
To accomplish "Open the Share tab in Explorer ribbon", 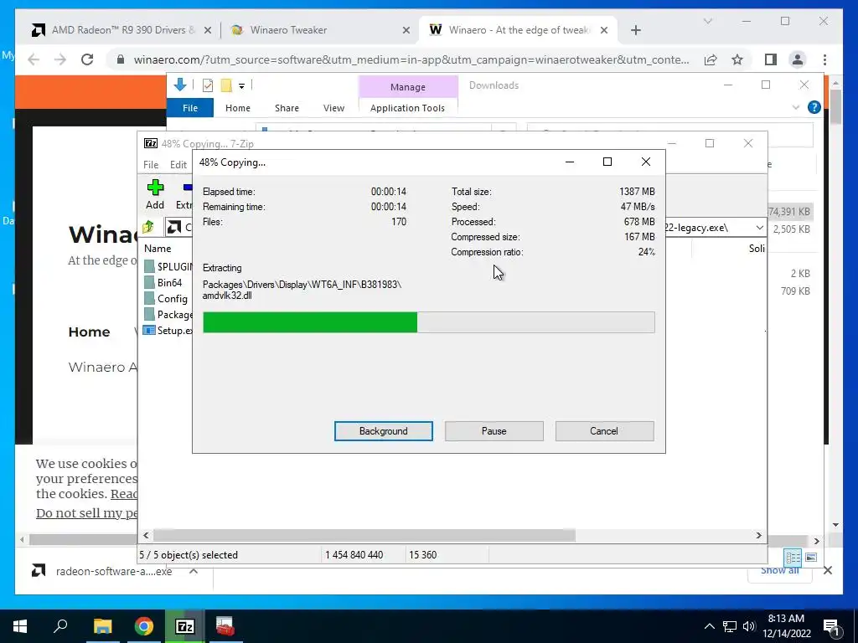I will 287,108.
